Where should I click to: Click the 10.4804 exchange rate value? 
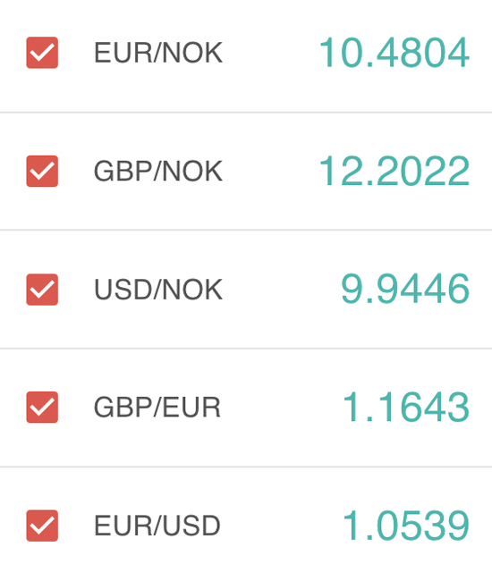pos(394,53)
